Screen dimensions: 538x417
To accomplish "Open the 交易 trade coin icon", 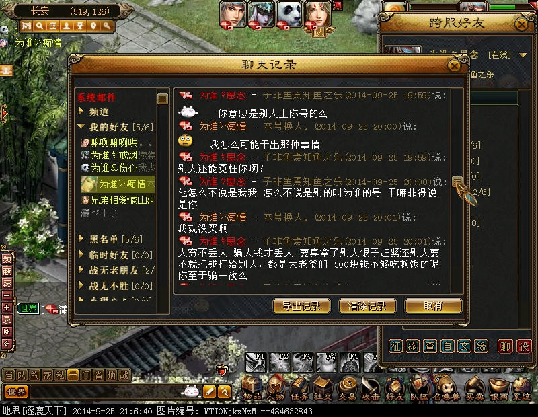I will click(x=347, y=388).
